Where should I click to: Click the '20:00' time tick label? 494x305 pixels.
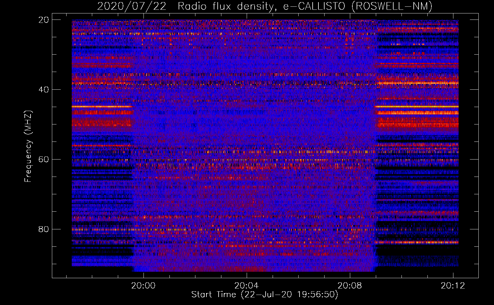click(143, 285)
